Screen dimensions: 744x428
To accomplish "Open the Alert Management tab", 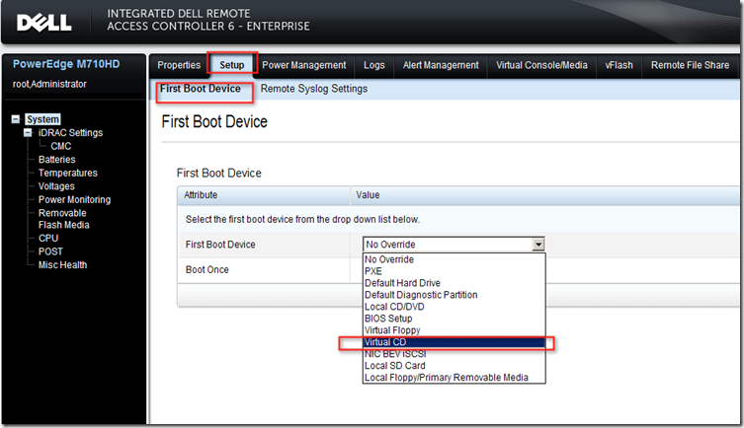I will [441, 65].
